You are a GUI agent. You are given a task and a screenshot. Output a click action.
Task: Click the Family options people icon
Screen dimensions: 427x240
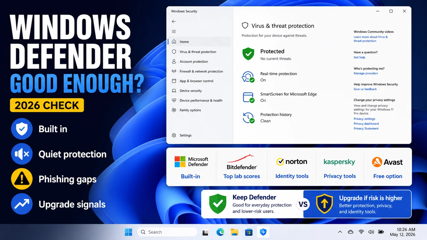click(x=174, y=110)
